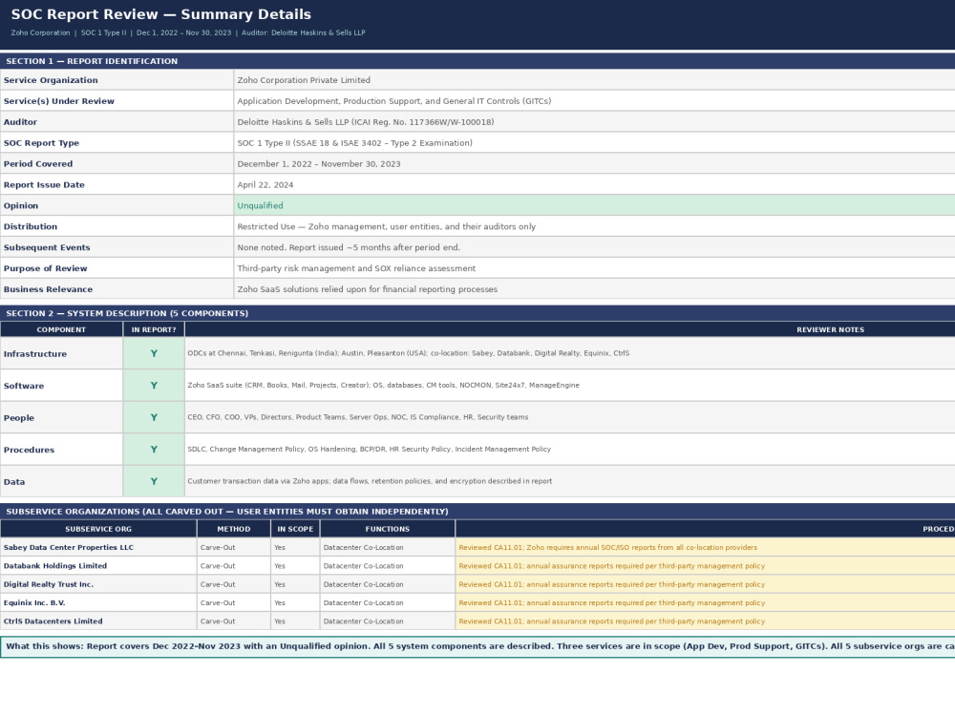Select the Subservice Organizations section header
Screen dimensions: 955x716
[x=477, y=512]
